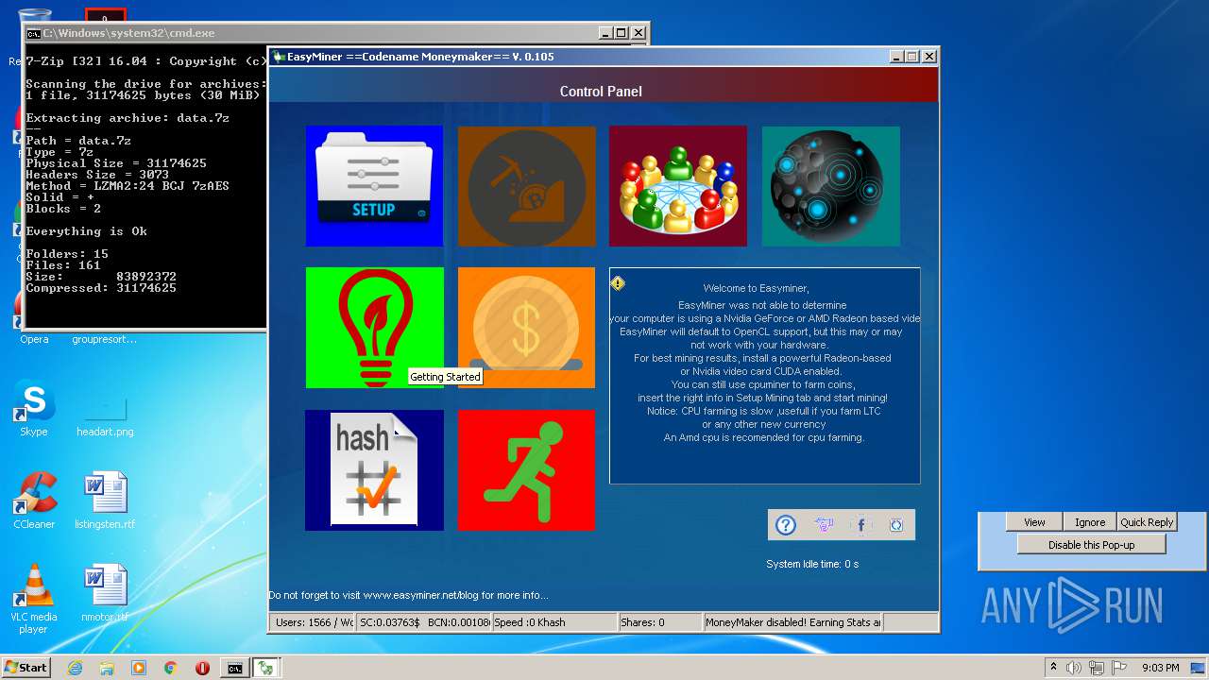Click the purple chat icon beside help
This screenshot has width=1209, height=680.
click(x=824, y=525)
